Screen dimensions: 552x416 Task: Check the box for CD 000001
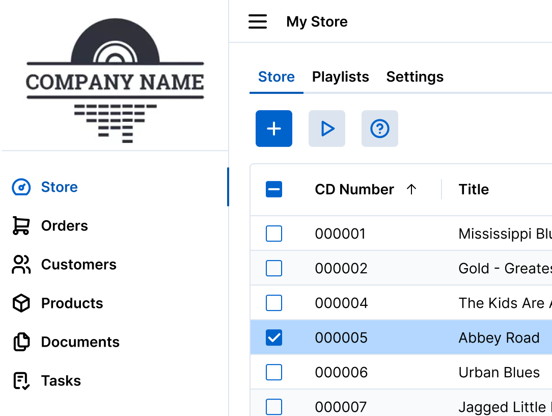[274, 234]
